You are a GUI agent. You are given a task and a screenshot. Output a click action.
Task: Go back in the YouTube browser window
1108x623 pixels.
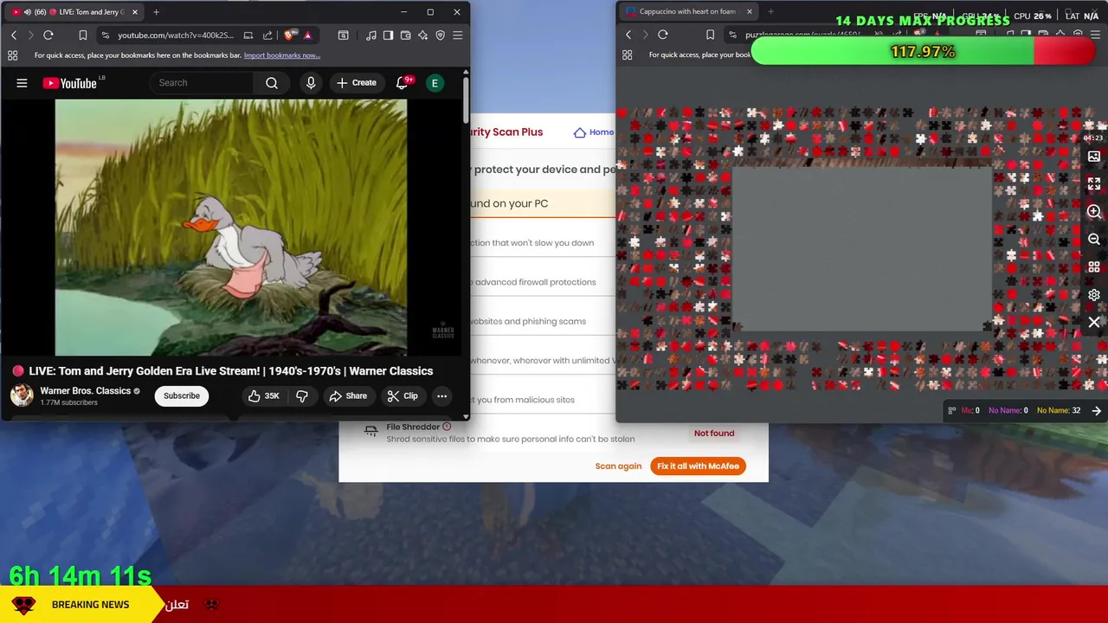tap(14, 35)
